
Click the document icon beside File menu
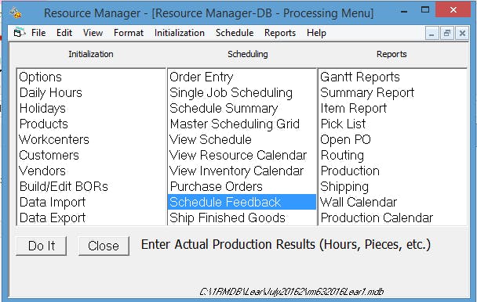[x=19, y=33]
